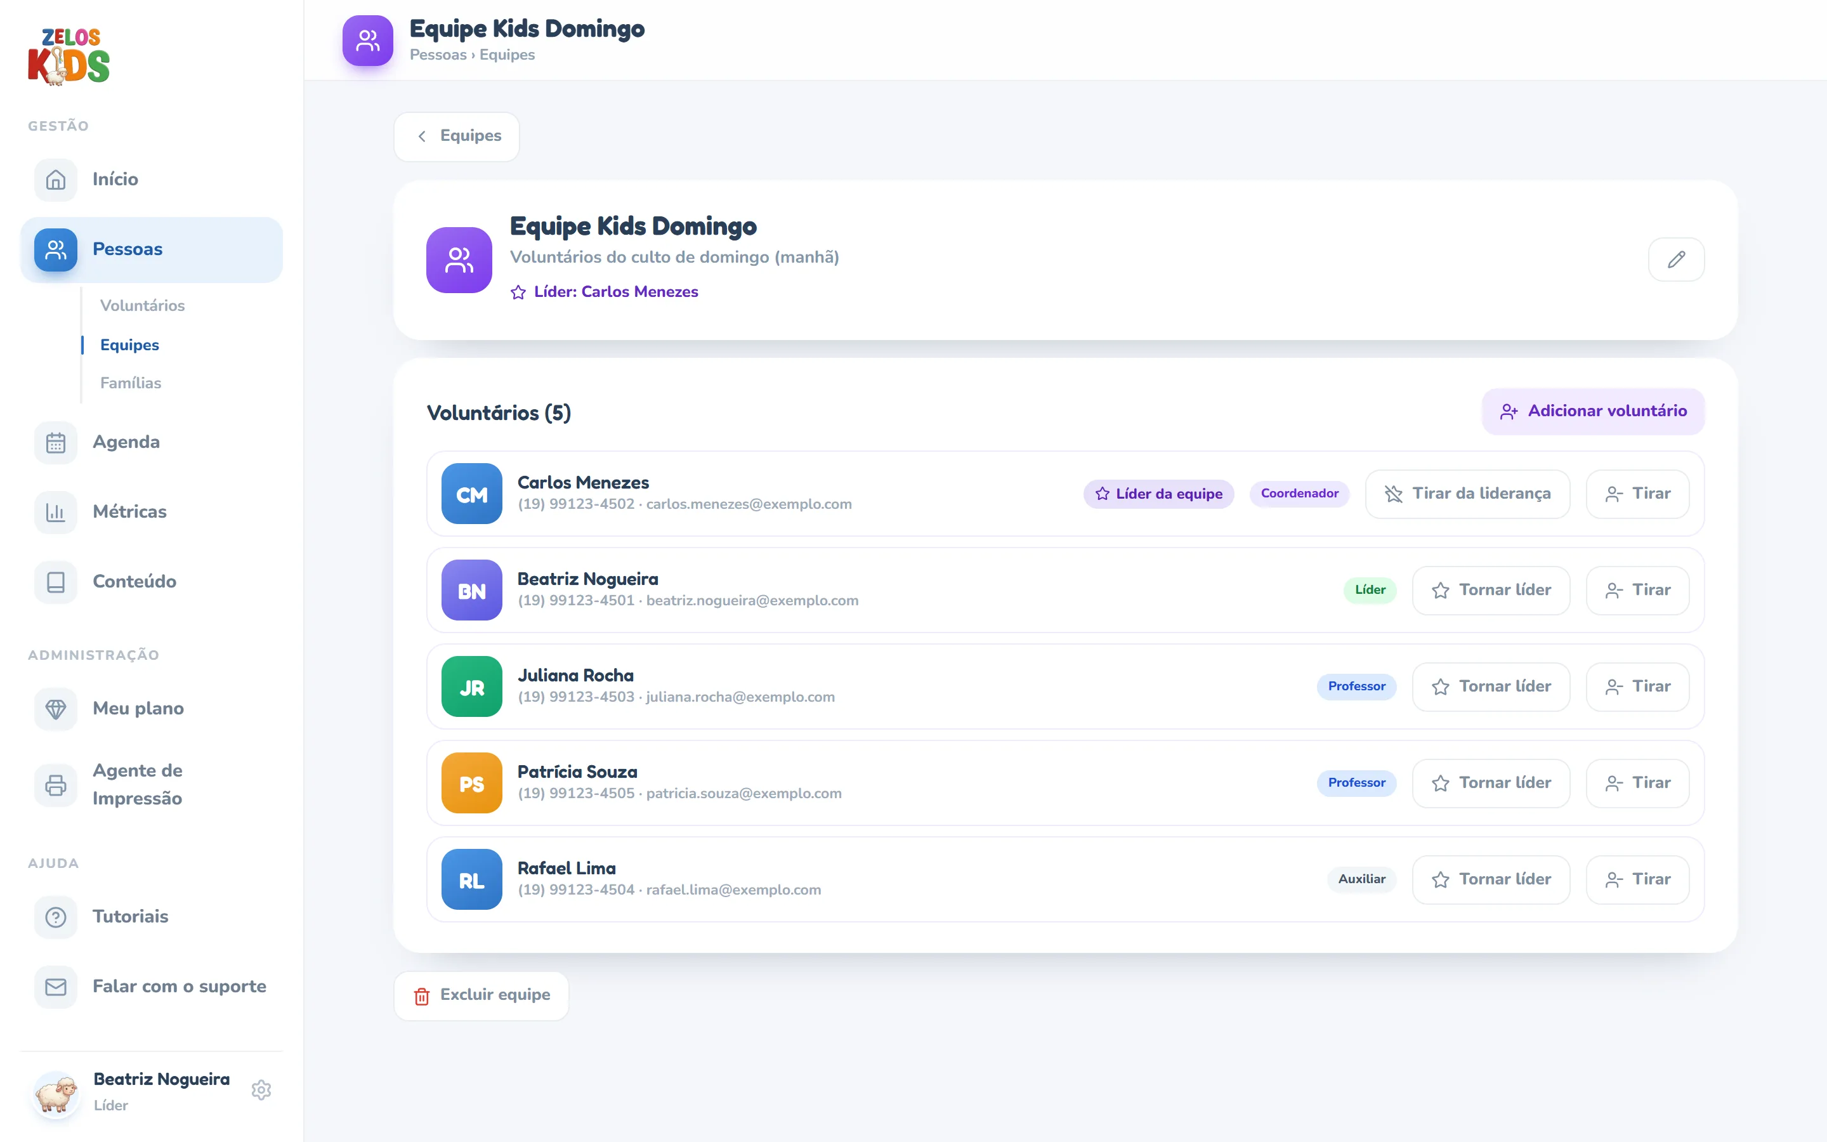Open the Meu plano diamond icon
The height and width of the screenshot is (1142, 1827).
[56, 709]
